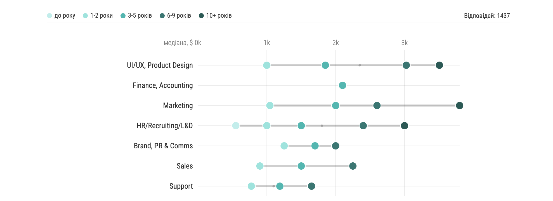Click the Finance, Accounting data point
The width and height of the screenshot is (553, 201).
pyautogui.click(x=342, y=85)
